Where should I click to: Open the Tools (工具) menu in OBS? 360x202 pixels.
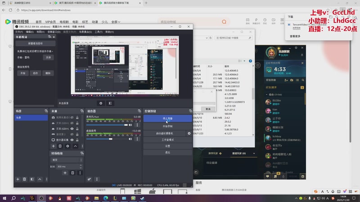coord(99,32)
